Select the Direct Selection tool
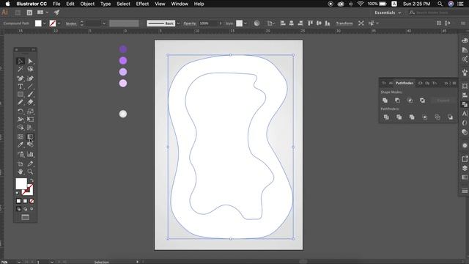This screenshot has height=264, width=469. [x=30, y=62]
